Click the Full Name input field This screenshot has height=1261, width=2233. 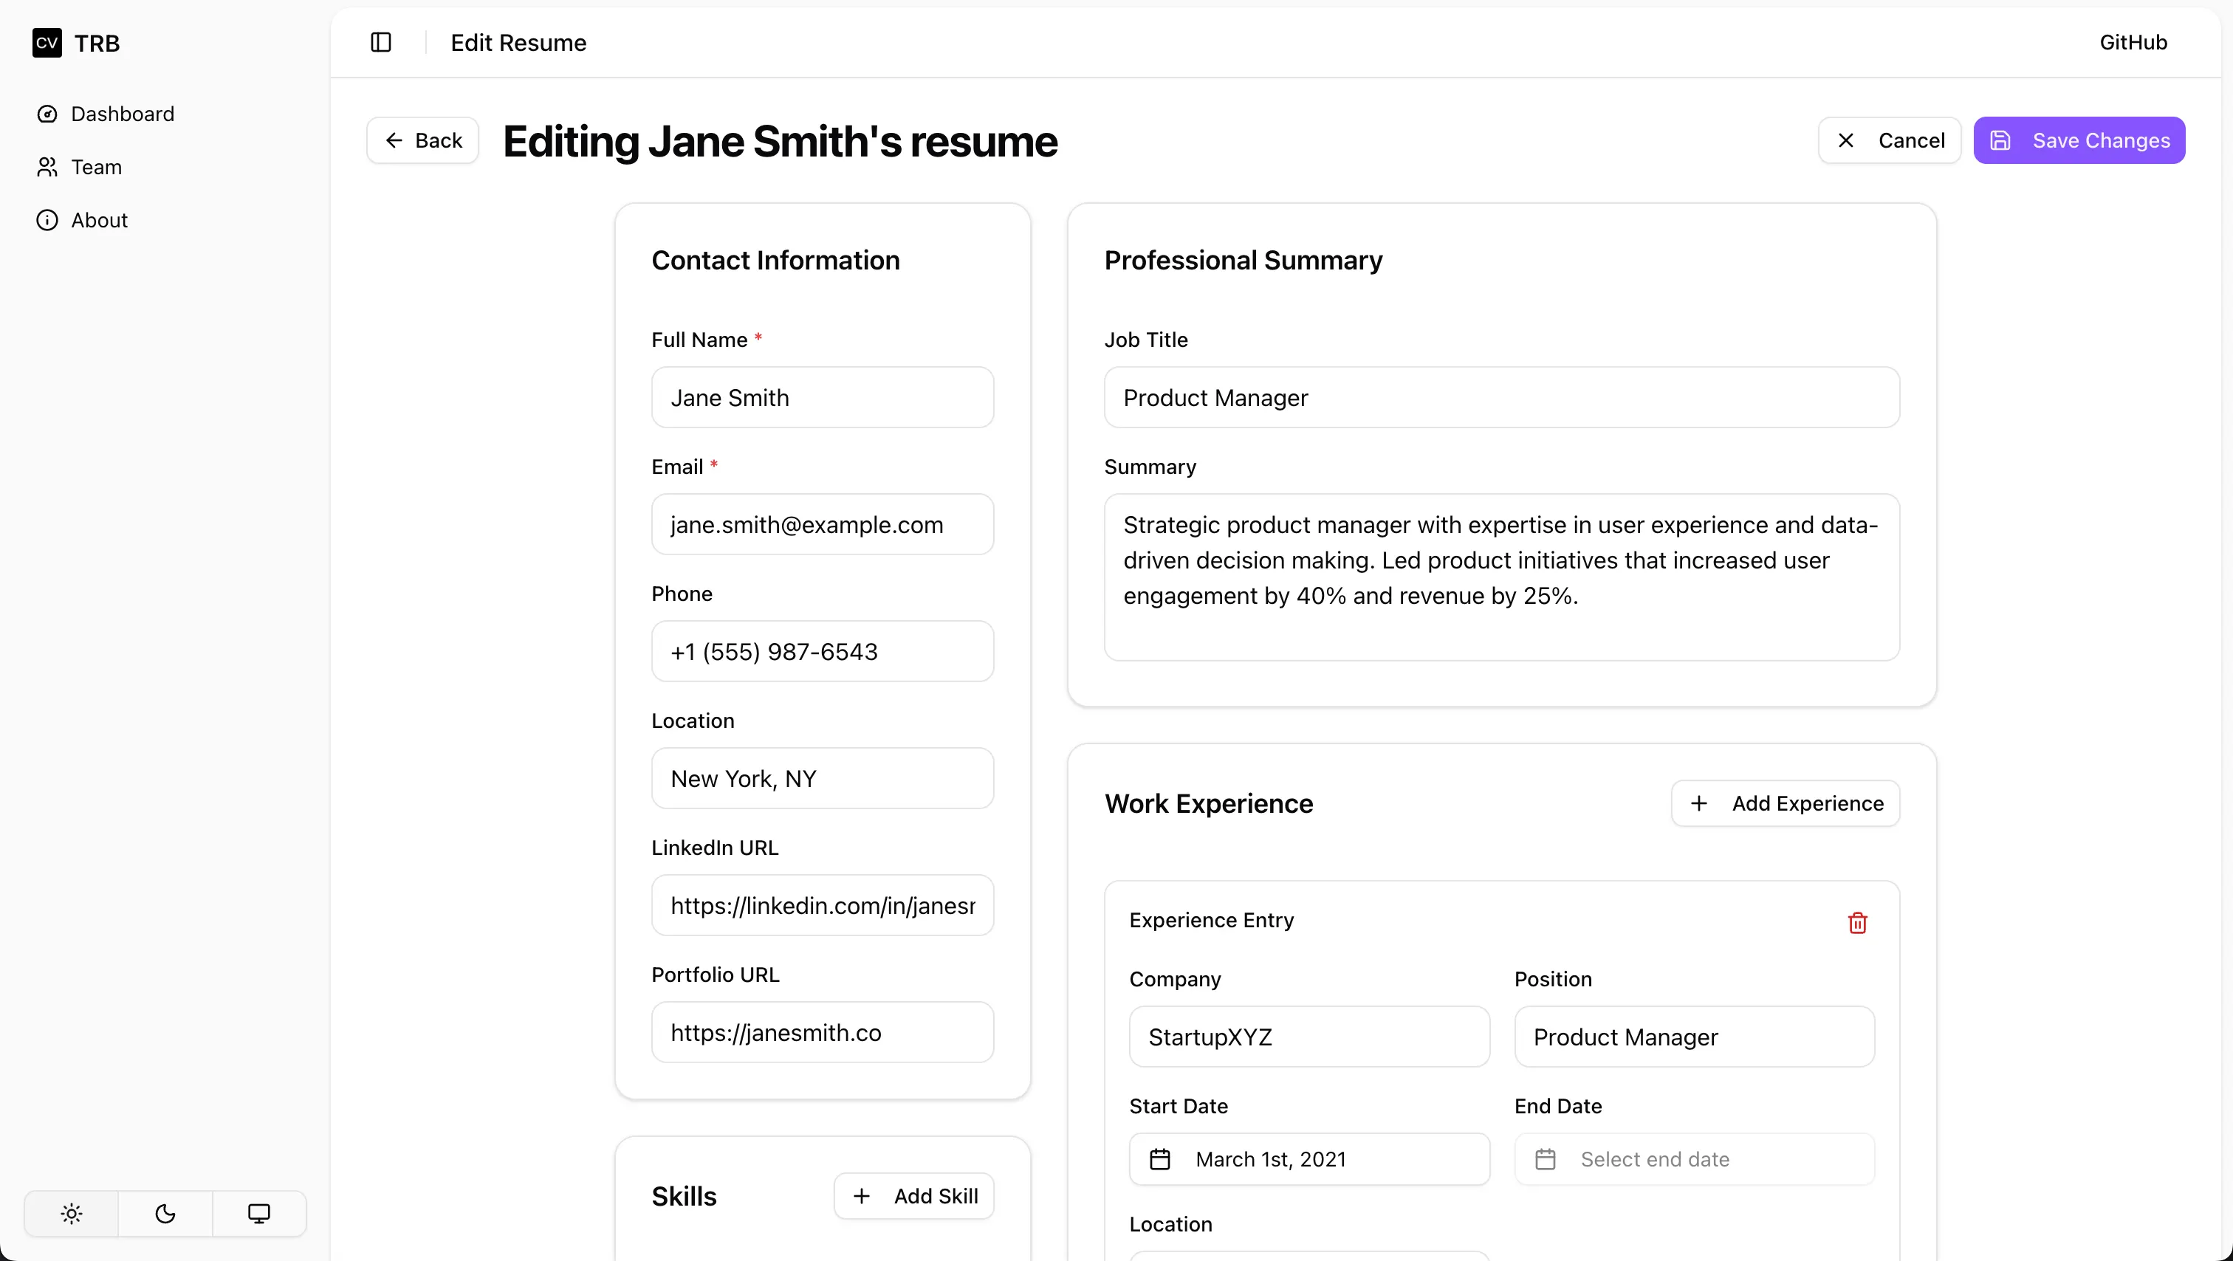(822, 397)
